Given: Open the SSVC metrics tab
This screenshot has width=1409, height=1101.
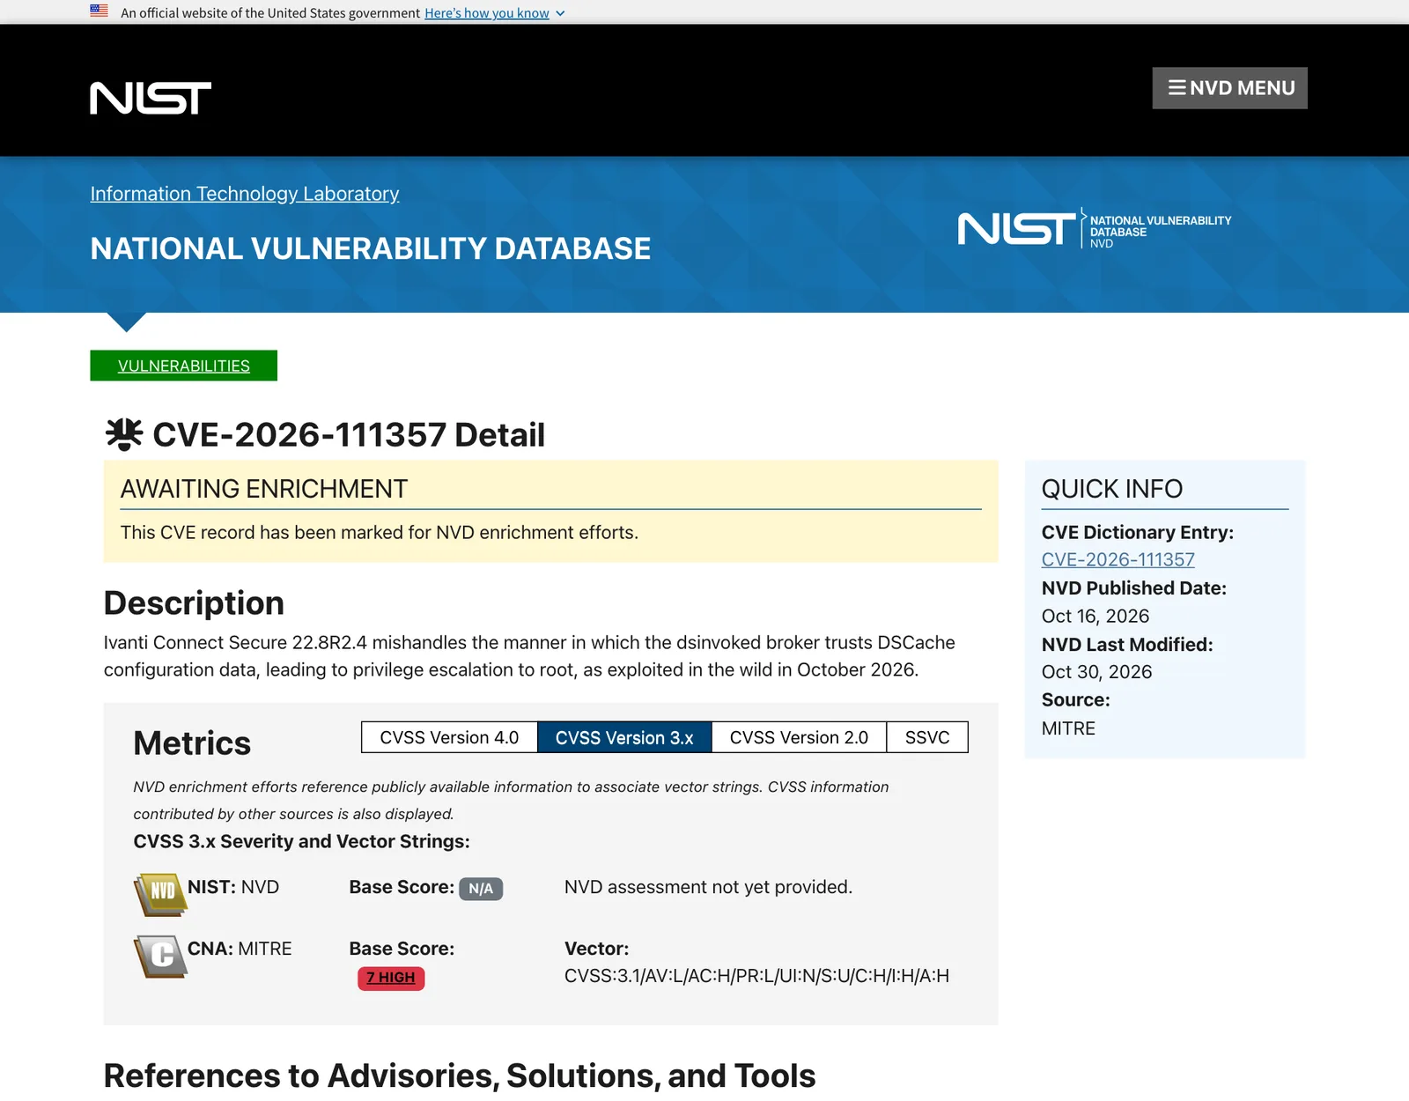Looking at the screenshot, I should pyautogui.click(x=927, y=737).
